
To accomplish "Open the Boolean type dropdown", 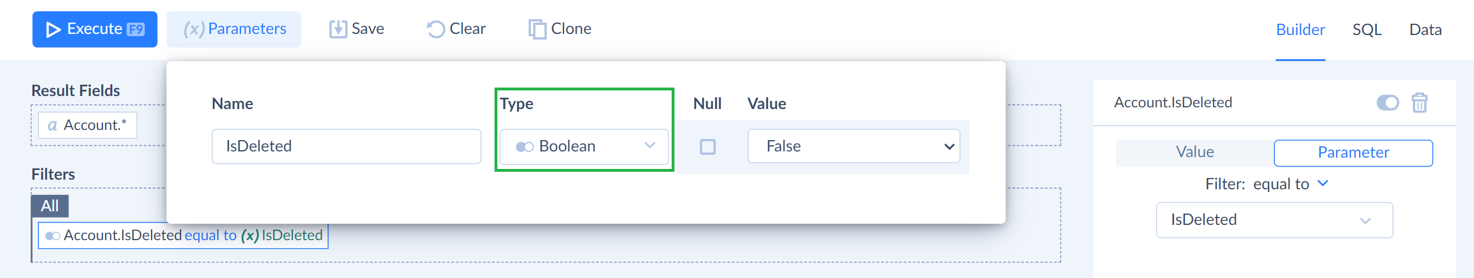I will coord(584,147).
